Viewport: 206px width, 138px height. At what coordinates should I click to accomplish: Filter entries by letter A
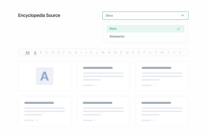pyautogui.click(x=35, y=52)
